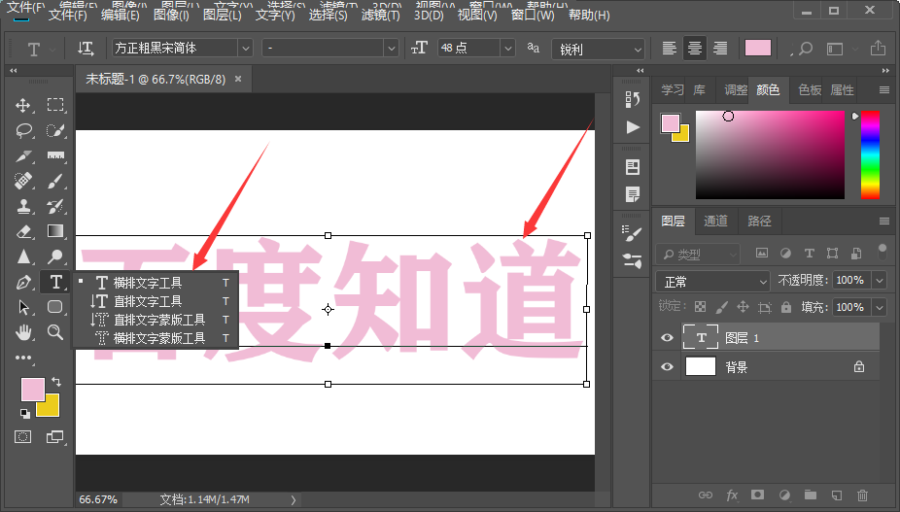Select the Eyedropper tool
Screen dimensions: 900x512
(23, 156)
